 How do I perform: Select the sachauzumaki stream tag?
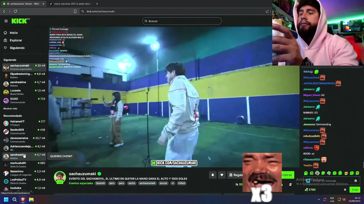[147, 183]
